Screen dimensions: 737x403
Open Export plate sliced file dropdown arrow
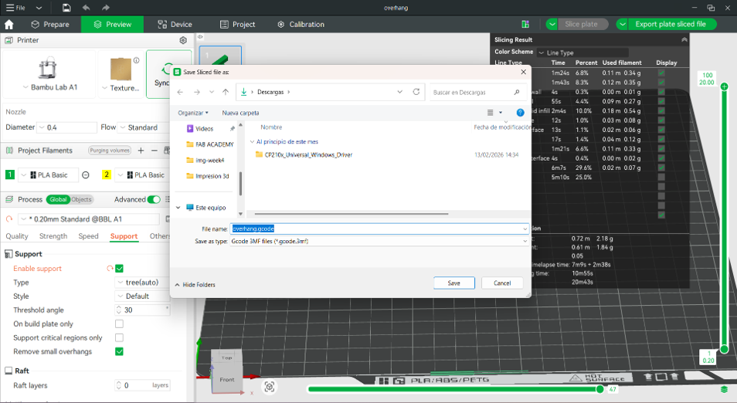(x=623, y=25)
